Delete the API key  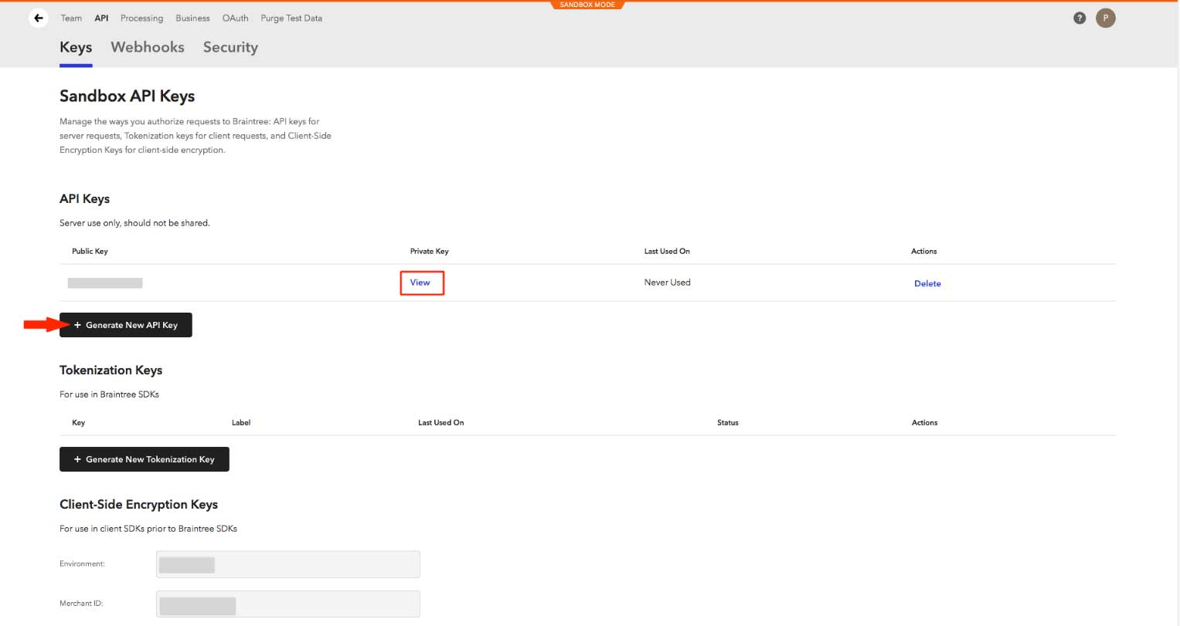(927, 283)
